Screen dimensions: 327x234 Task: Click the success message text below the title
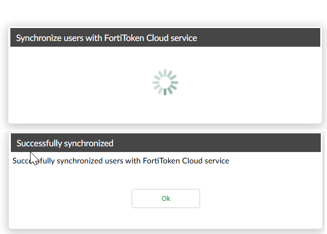click(x=121, y=161)
